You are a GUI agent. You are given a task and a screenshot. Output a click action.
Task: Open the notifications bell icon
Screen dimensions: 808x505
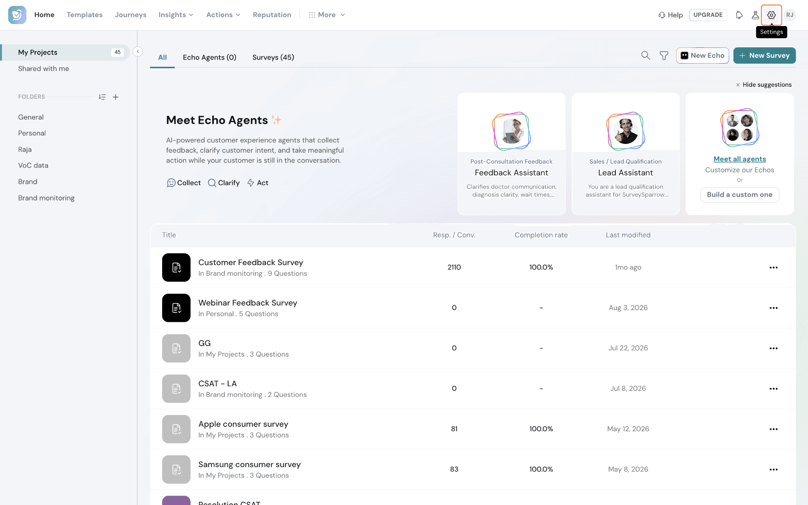coord(739,15)
